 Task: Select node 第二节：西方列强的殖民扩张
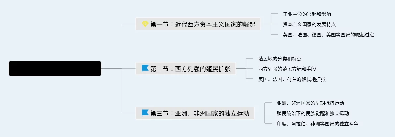click(x=186, y=68)
